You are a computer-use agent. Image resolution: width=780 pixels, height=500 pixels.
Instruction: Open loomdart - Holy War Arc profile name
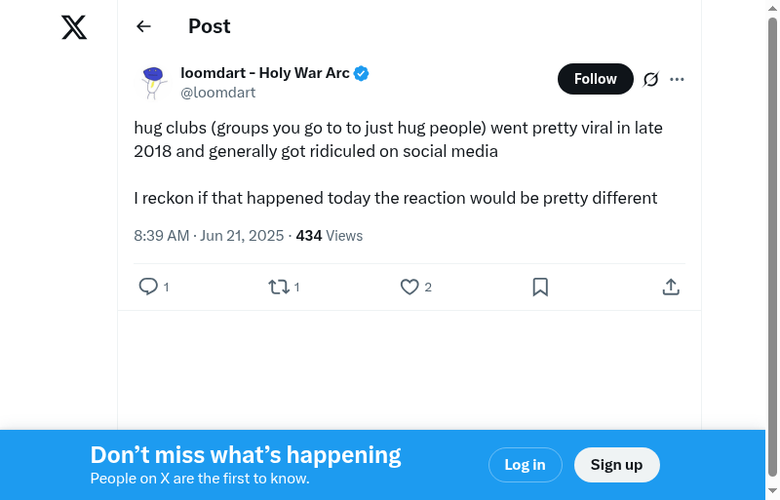265,73
